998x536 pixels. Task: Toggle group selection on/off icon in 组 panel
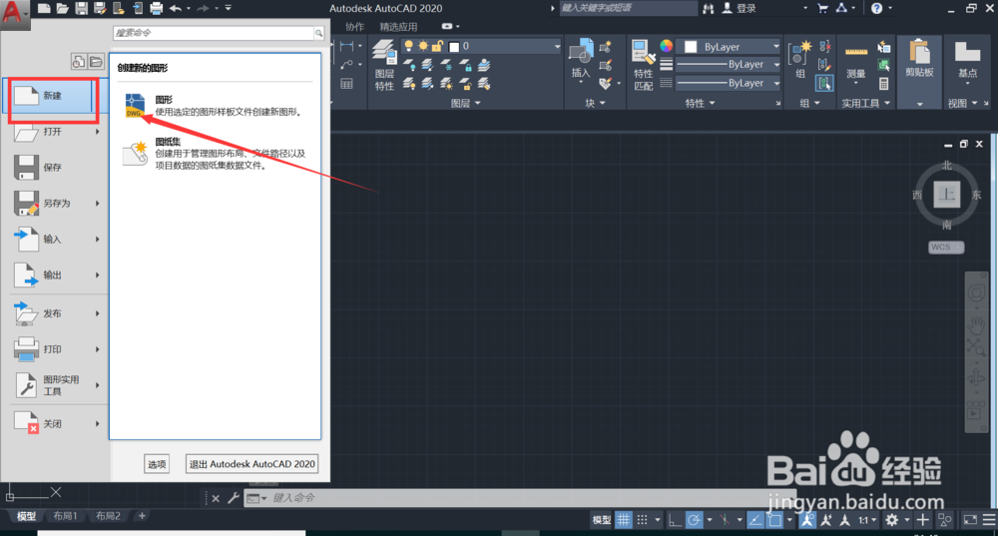(825, 84)
